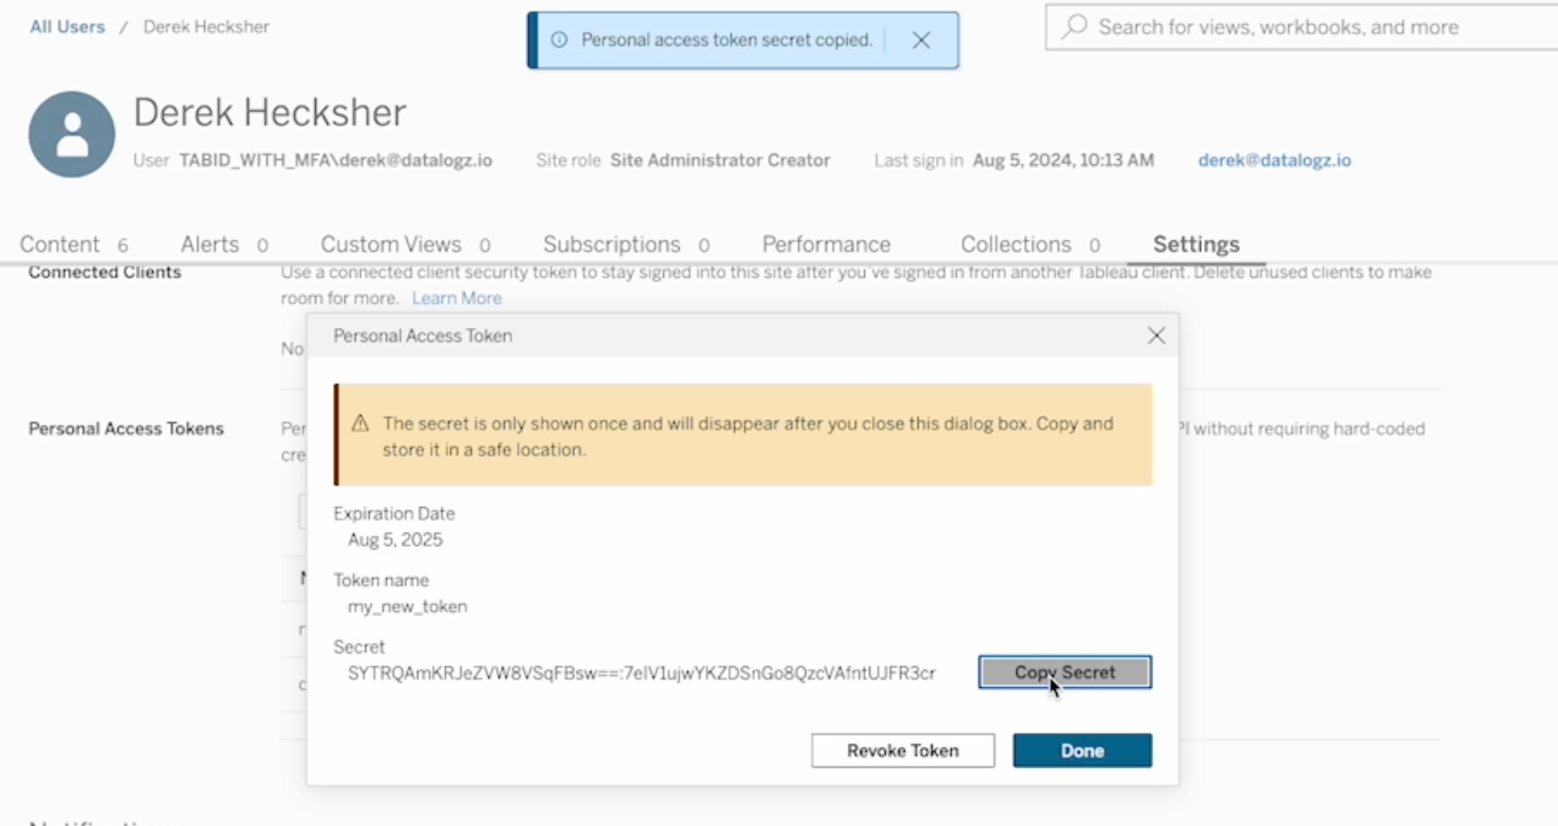Switch to the Alerts tab

pos(210,245)
